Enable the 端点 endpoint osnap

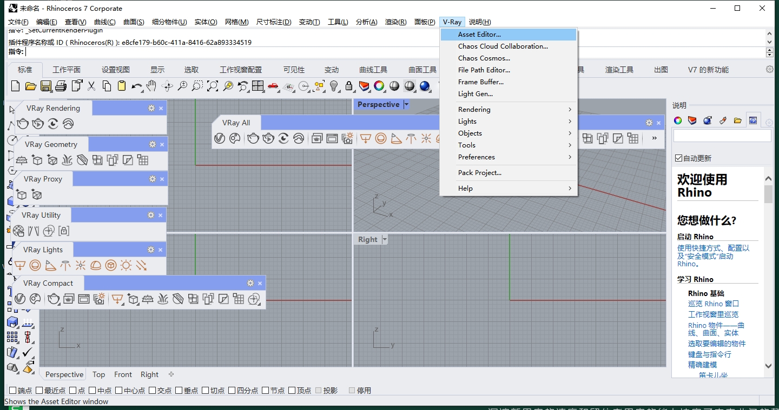[x=14, y=390]
